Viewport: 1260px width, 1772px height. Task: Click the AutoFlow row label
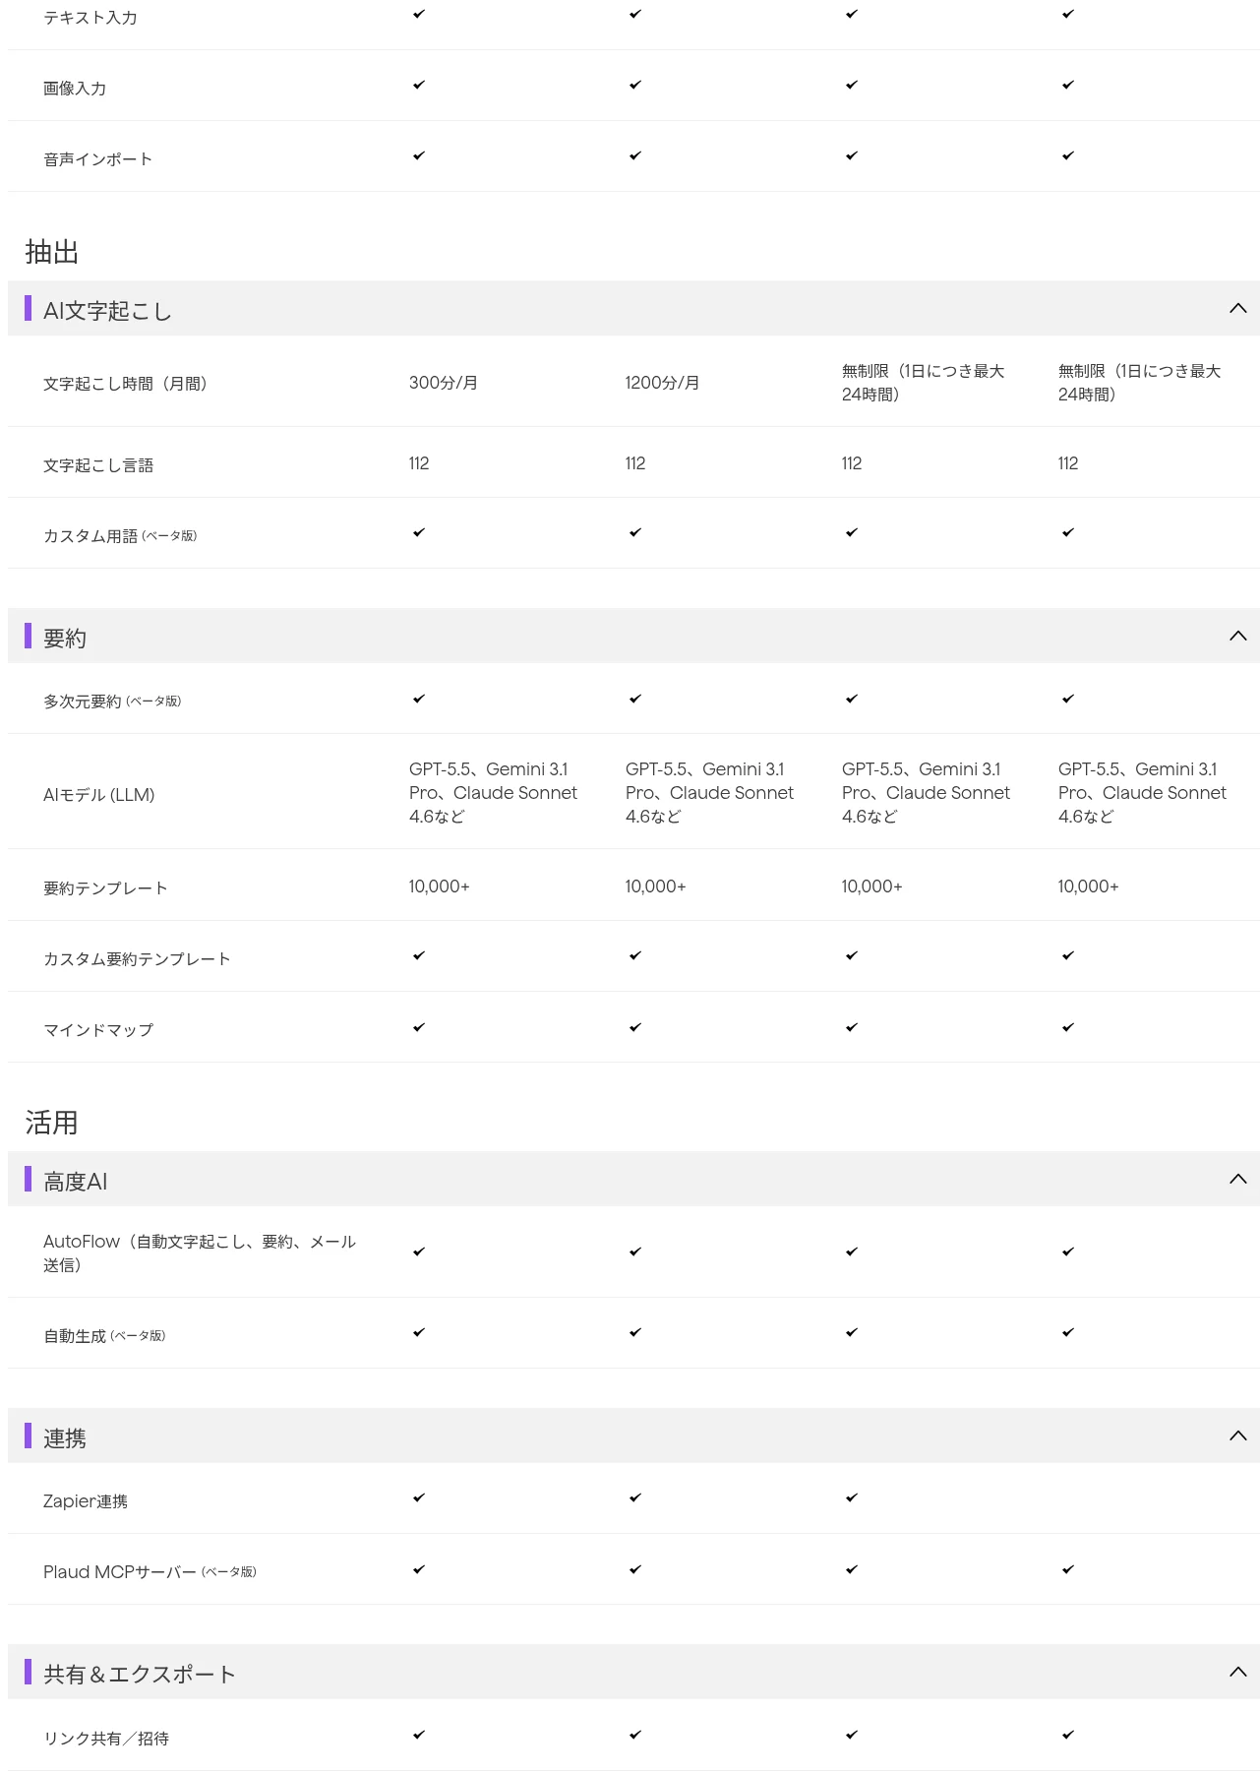[x=200, y=1253]
